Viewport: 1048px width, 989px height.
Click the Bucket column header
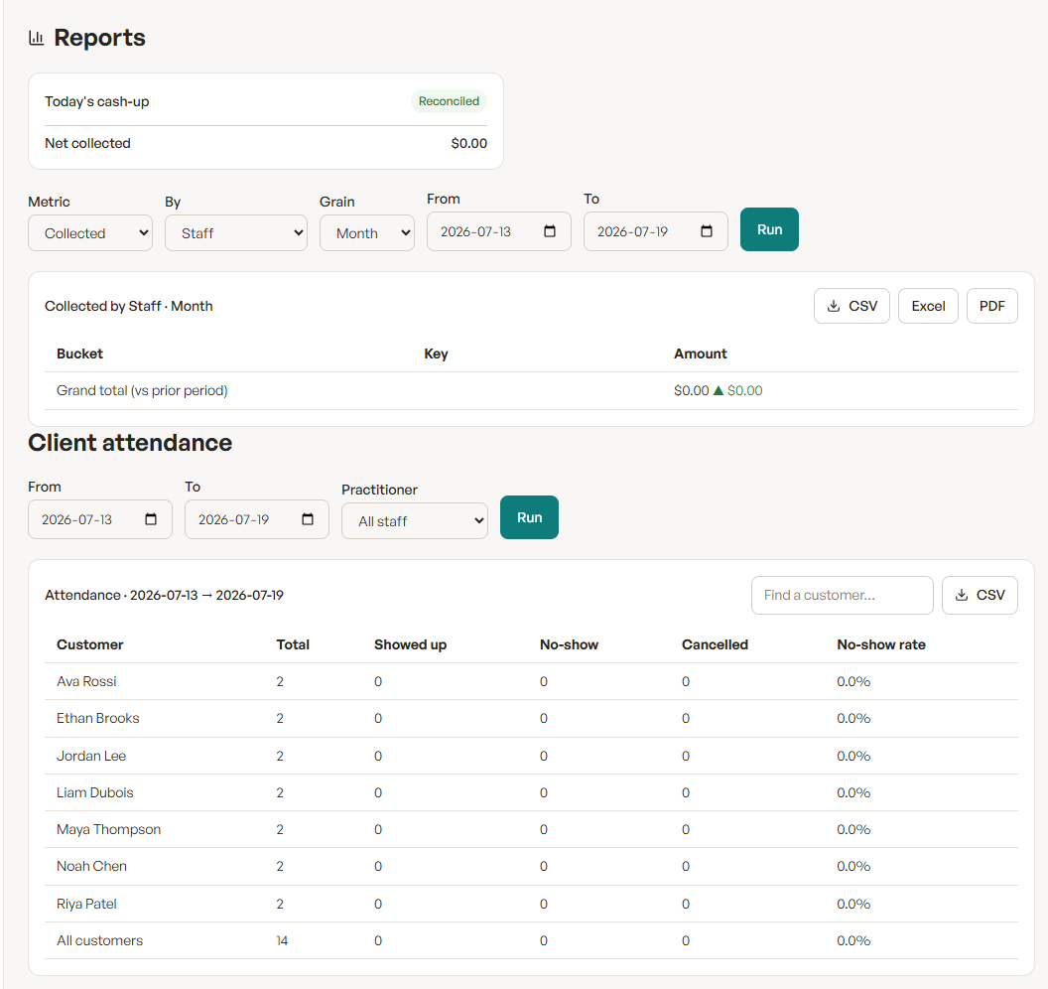(x=79, y=353)
